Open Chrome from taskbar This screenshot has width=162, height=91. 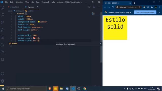point(85,89)
